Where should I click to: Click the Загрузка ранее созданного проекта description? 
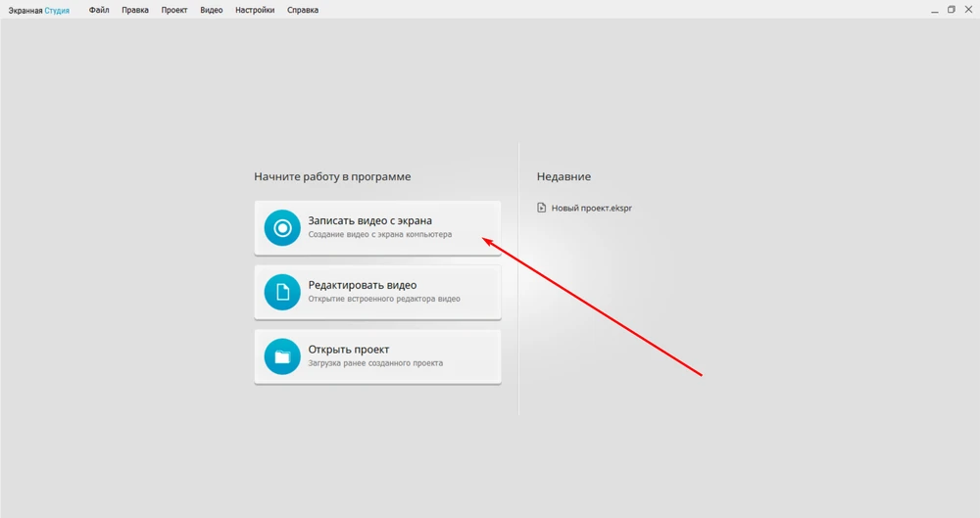click(x=375, y=363)
